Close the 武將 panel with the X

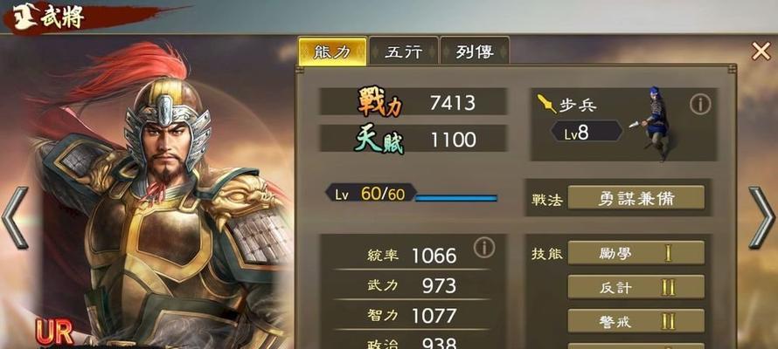click(761, 51)
